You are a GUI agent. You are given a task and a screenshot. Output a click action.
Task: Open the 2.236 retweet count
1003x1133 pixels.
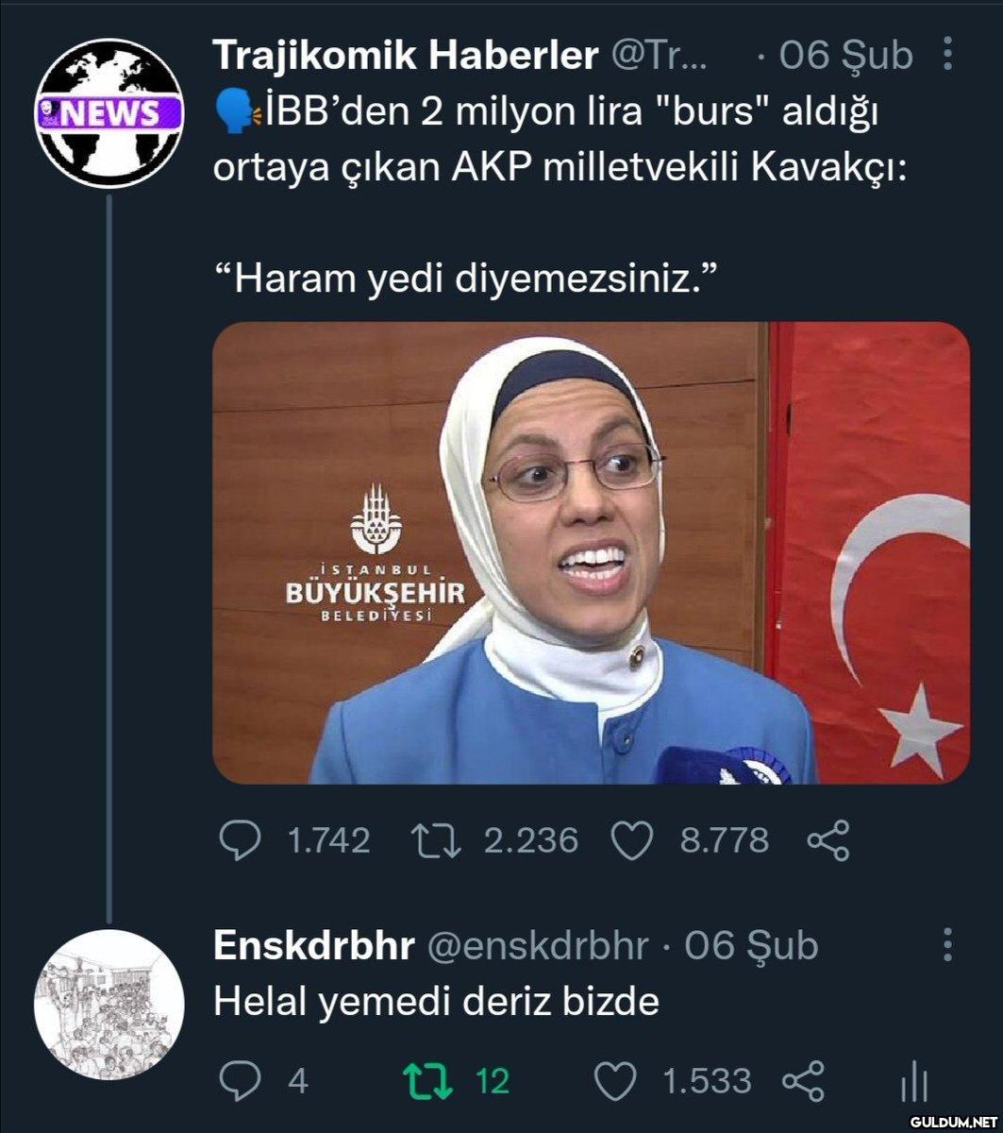coord(531,840)
